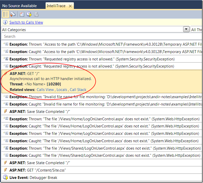Viewport: 203px width, 183px height.
Task: Select the first ASP.NET Save State Completed event
Action: pyautogui.click(x=102, y=112)
